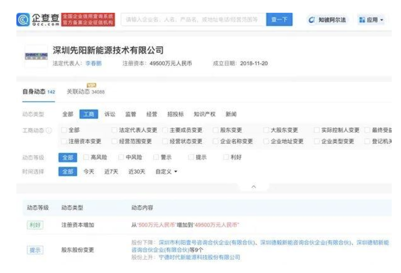Filter time to 近30天
This screenshot has height=273, width=401.
[x=137, y=172]
